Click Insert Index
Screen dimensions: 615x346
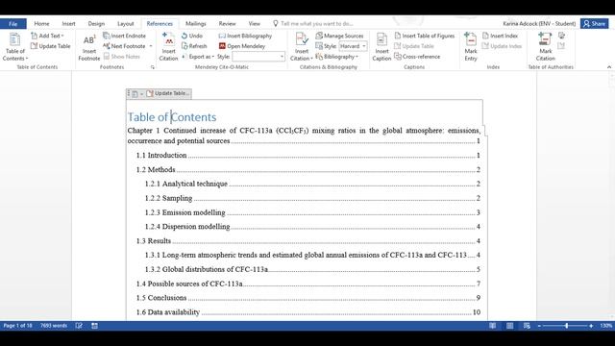pos(500,36)
